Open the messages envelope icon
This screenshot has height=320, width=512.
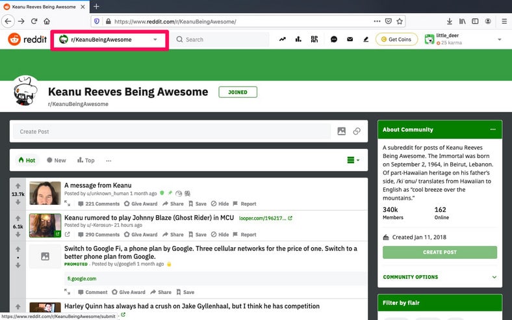[350, 40]
